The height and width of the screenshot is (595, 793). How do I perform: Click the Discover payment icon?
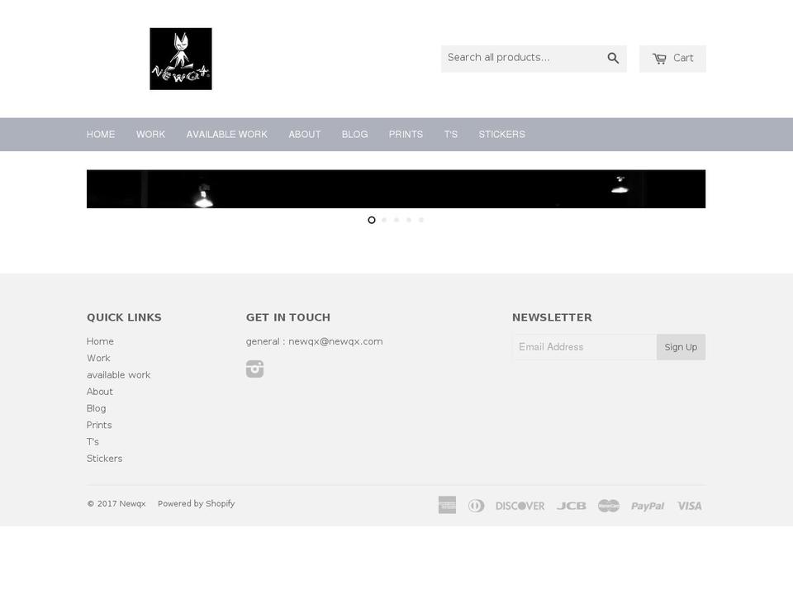click(x=520, y=506)
